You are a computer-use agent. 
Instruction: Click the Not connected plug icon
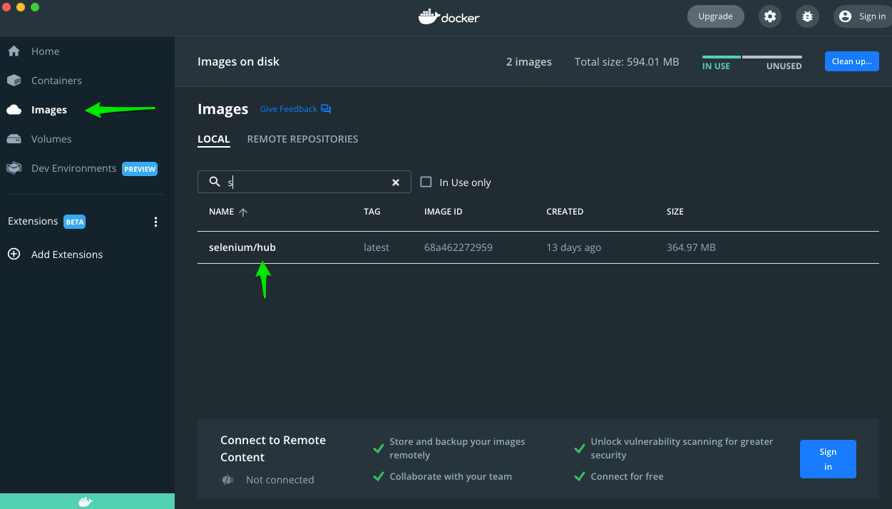coord(227,480)
